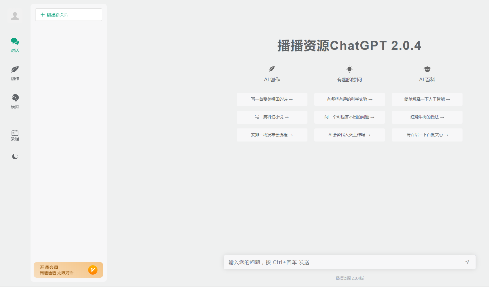Click the orange V membership badge
Image resolution: width=489 pixels, height=288 pixels.
pyautogui.click(x=93, y=270)
